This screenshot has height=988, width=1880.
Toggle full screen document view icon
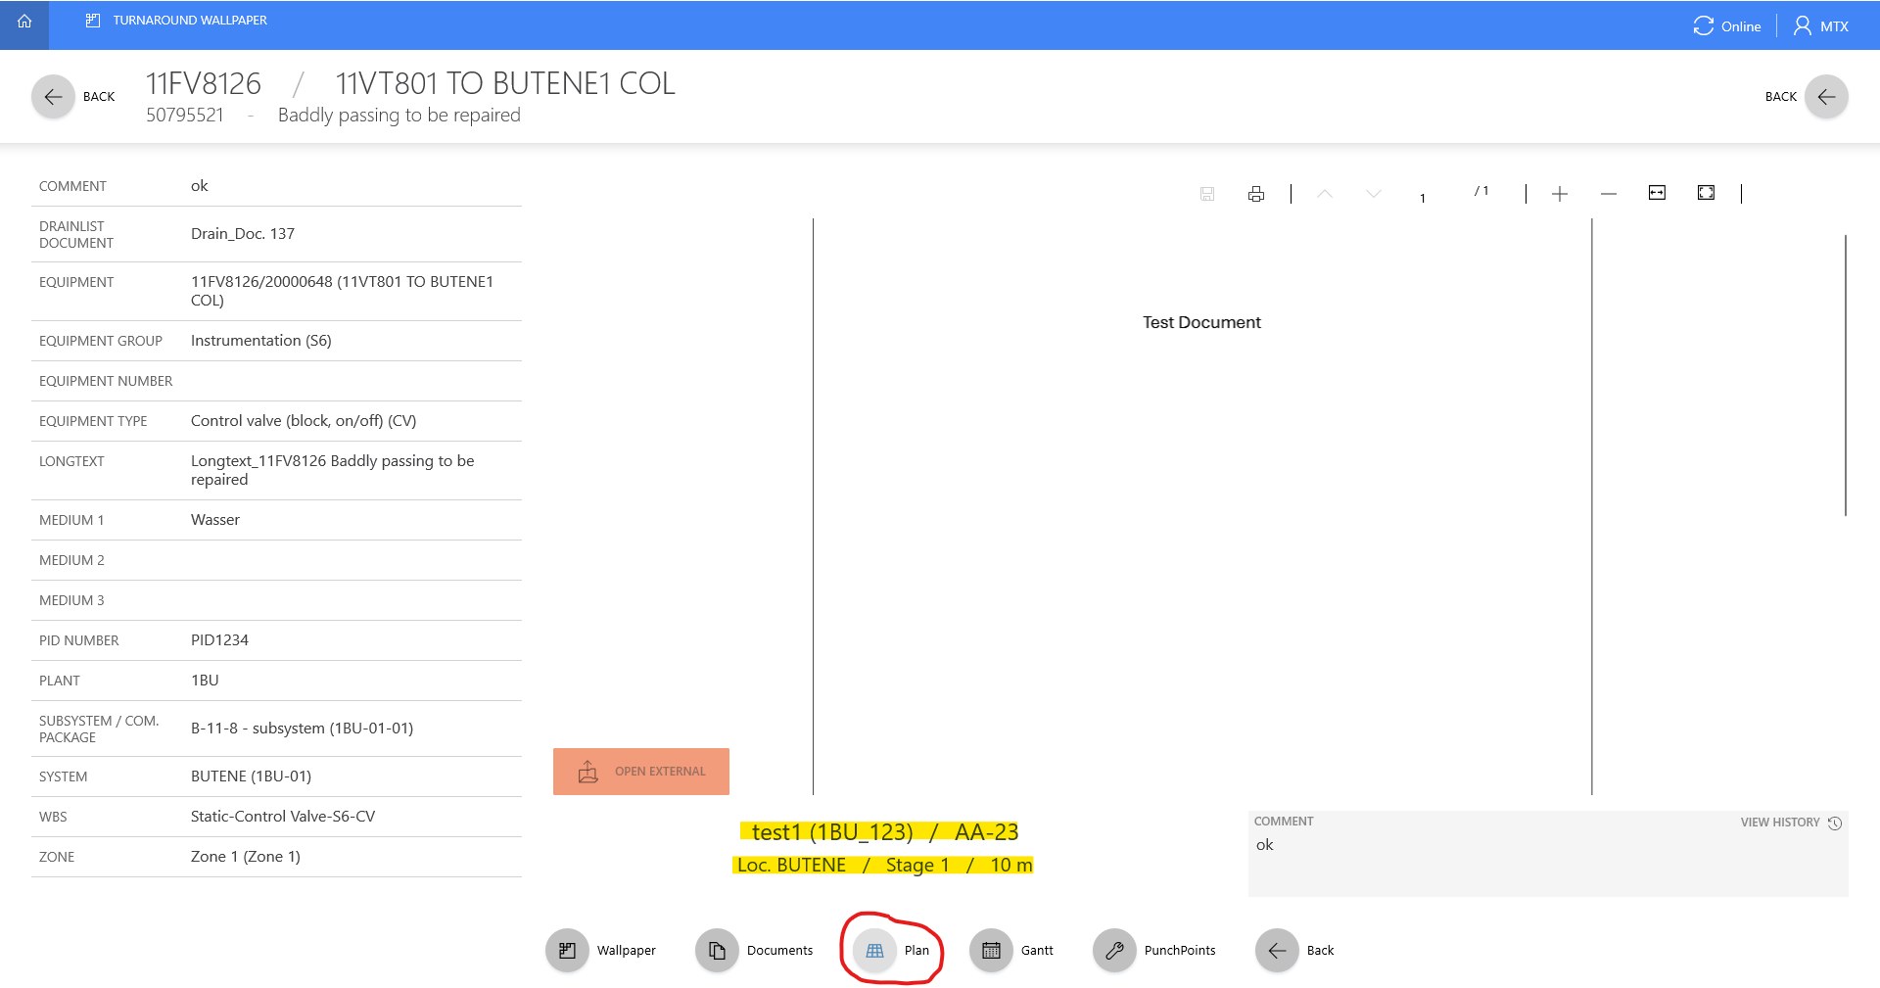[x=1706, y=193]
